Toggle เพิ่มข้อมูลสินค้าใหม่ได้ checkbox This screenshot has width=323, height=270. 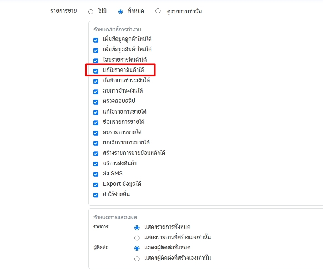click(x=96, y=50)
